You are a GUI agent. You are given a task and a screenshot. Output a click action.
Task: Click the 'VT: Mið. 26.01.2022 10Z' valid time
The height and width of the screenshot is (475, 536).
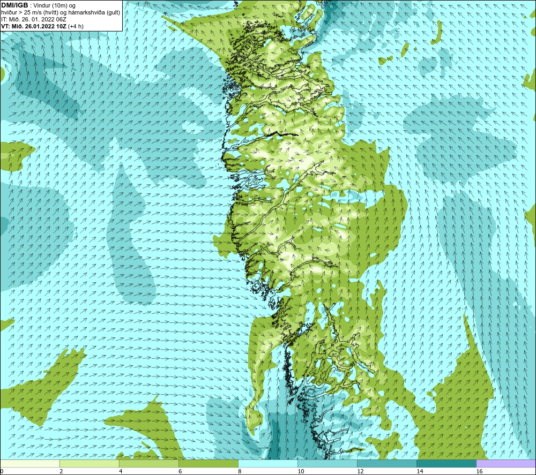click(x=33, y=26)
